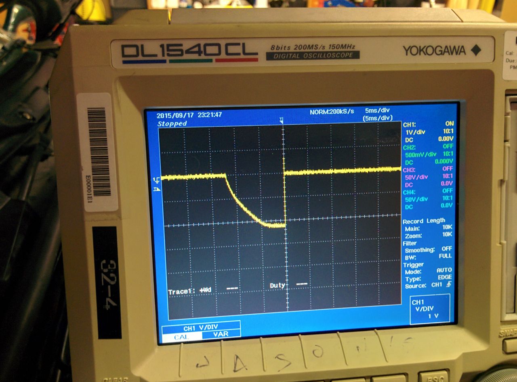Click the 500mV/div scale value for CH2
Screen dimensions: 517x382
point(420,154)
